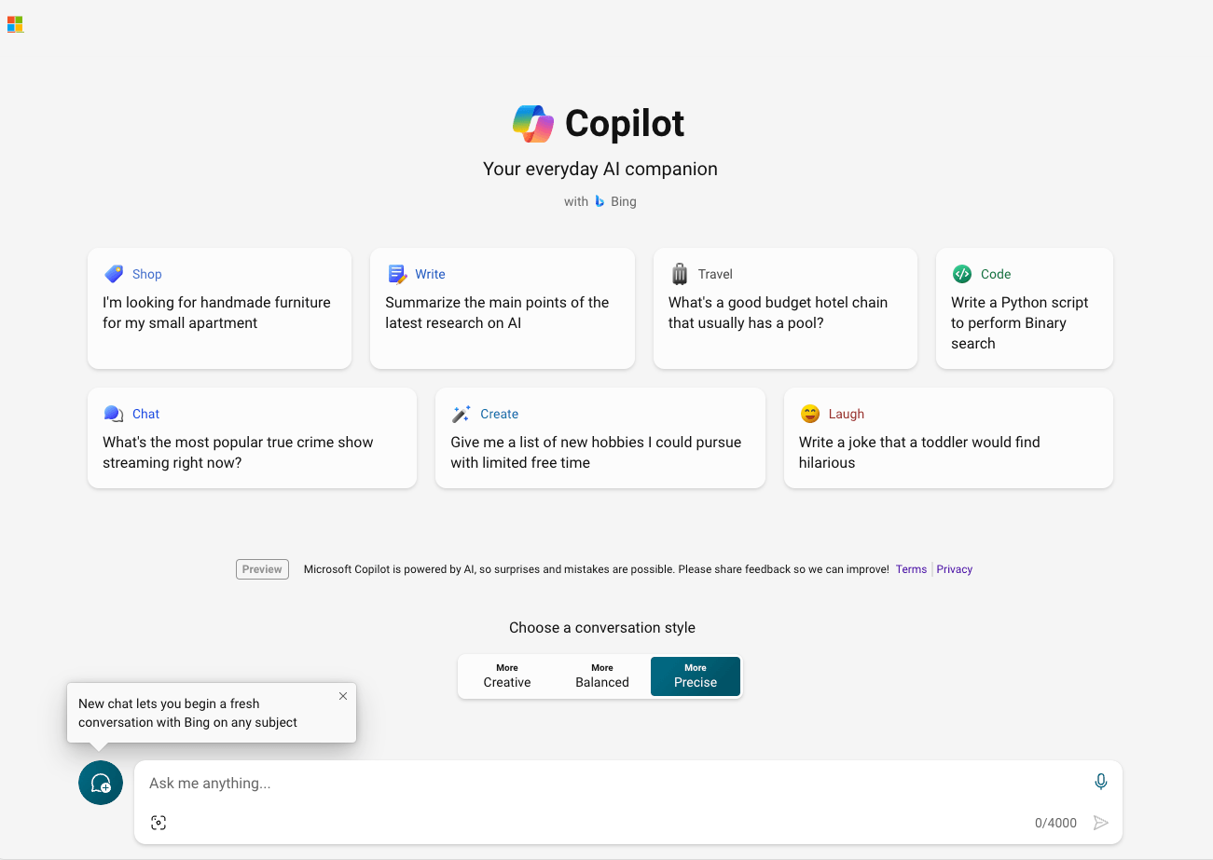The width and height of the screenshot is (1213, 860).
Task: Start a new chat with the New topic button
Action: tap(100, 783)
